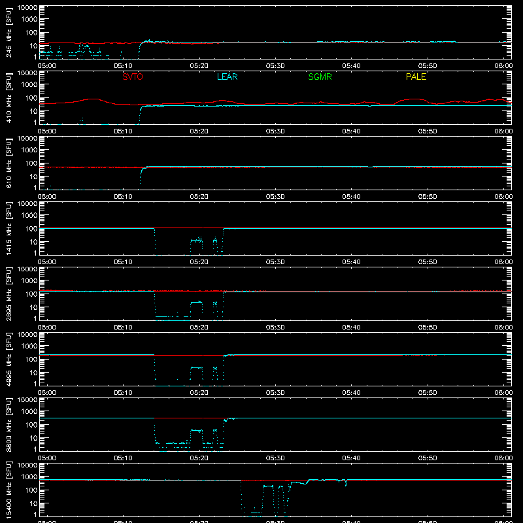Click 05:10 time label under 2695 MHz plot
The image size is (523, 523).
[x=123, y=328]
